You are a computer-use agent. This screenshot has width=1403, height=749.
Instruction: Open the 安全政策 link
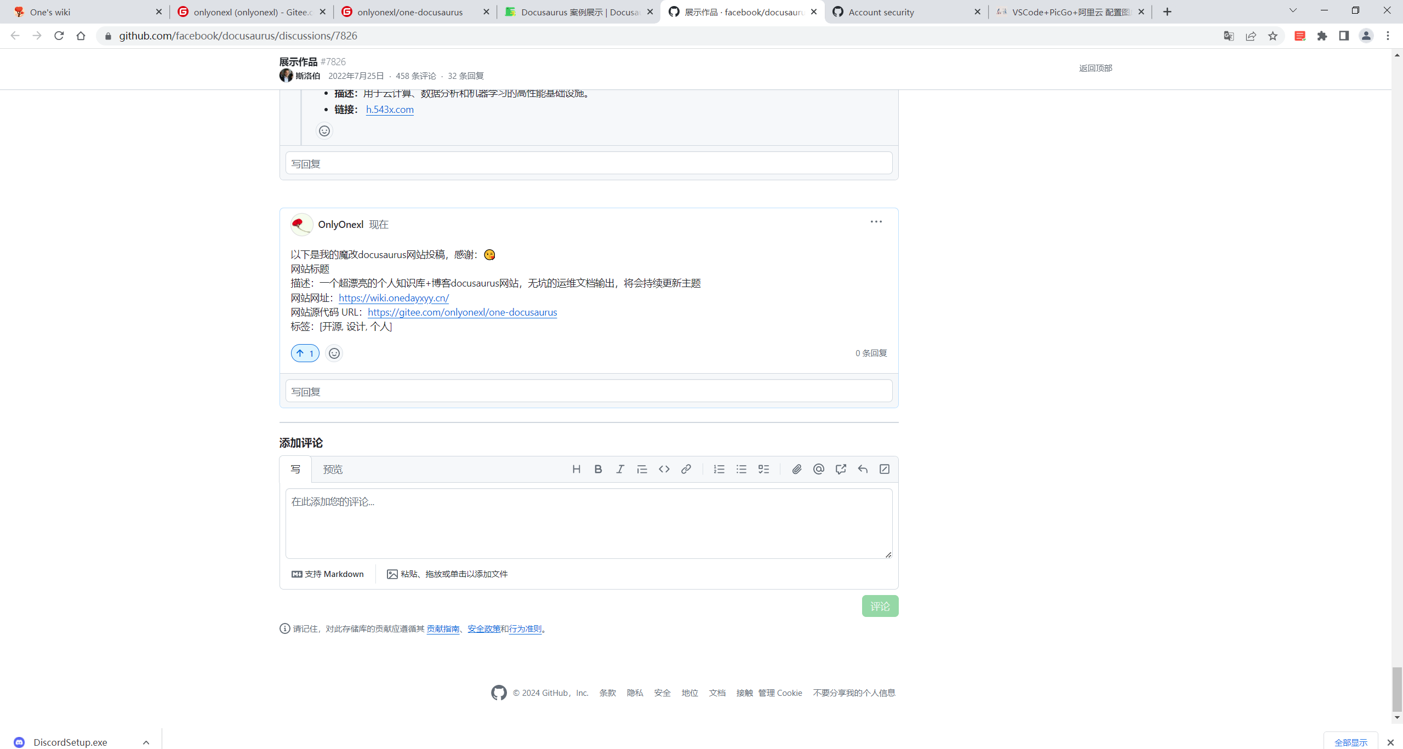[x=484, y=629]
